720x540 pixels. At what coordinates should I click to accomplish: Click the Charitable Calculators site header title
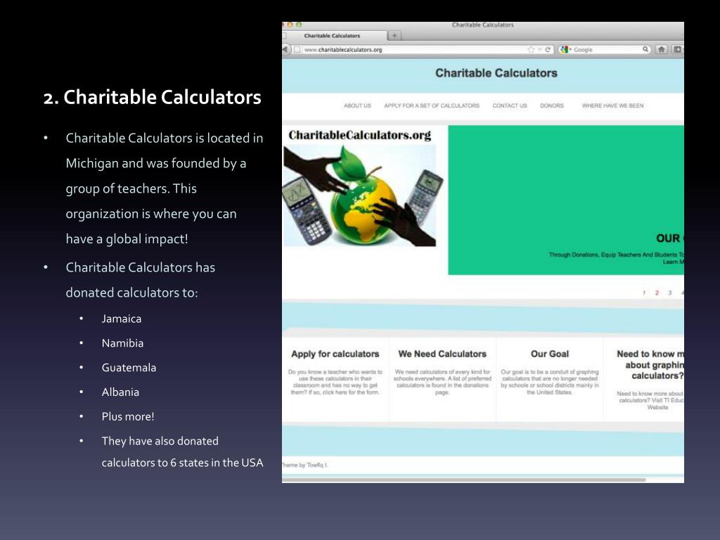point(496,73)
